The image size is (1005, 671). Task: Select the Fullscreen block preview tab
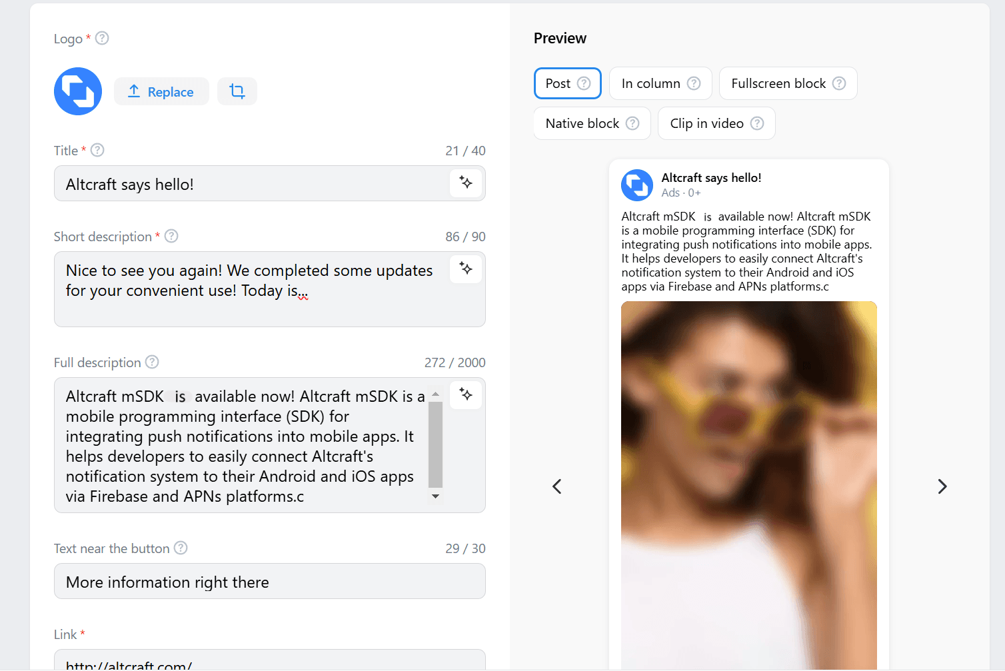788,83
